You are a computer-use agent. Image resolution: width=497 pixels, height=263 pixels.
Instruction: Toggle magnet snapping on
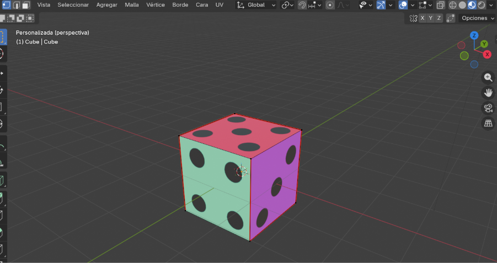[302, 5]
